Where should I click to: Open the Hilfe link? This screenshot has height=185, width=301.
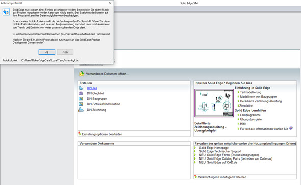point(243,124)
